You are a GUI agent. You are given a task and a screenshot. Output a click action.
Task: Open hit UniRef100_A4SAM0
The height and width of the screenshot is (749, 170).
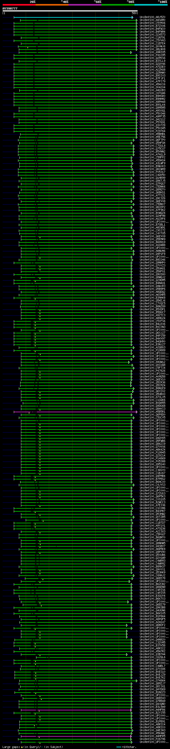152,20
